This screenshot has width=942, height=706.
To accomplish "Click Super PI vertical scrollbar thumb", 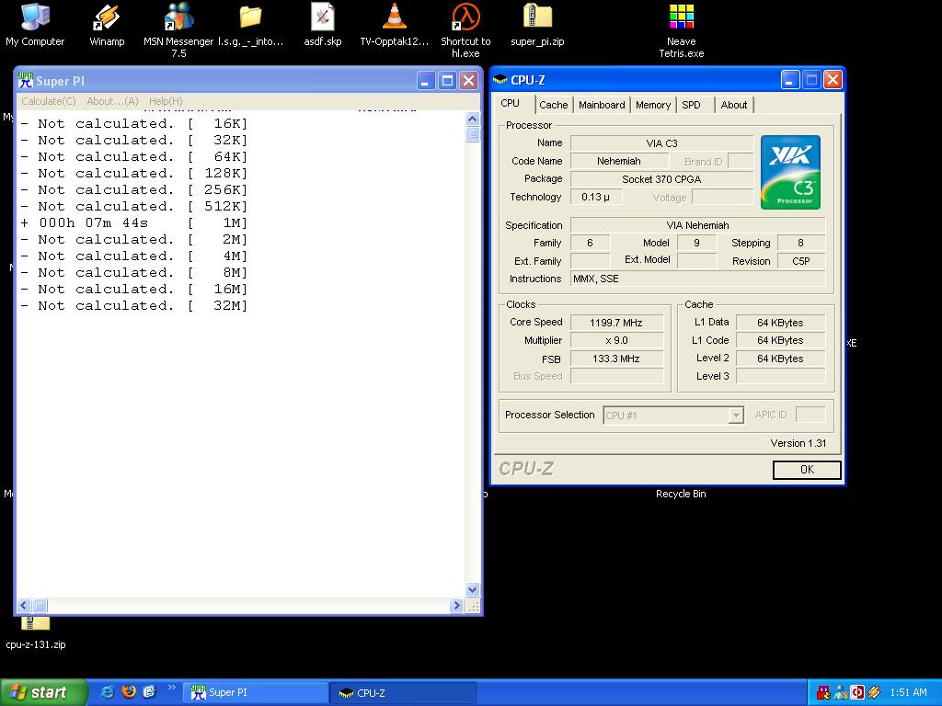I will [473, 134].
